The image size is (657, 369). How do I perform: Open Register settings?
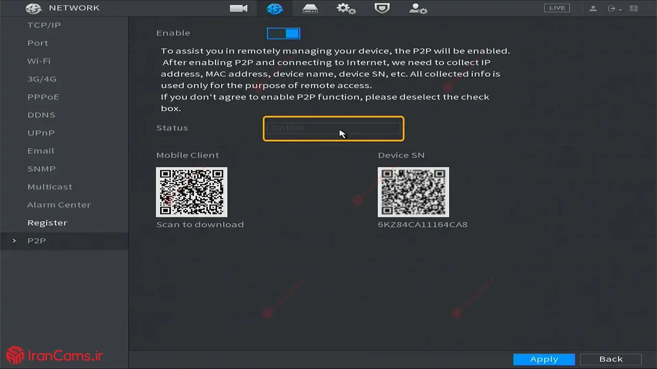47,222
